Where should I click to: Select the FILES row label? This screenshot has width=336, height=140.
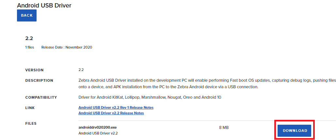point(31,123)
